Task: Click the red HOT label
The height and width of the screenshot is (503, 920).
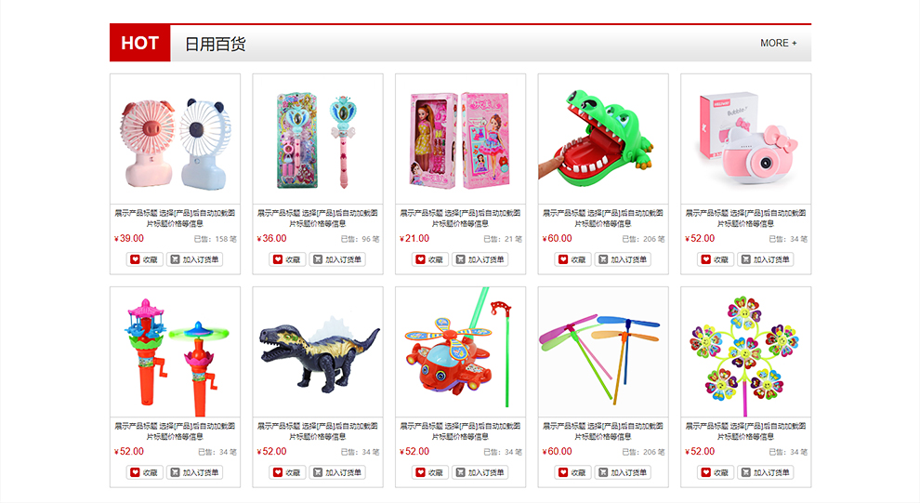Action: click(x=140, y=43)
